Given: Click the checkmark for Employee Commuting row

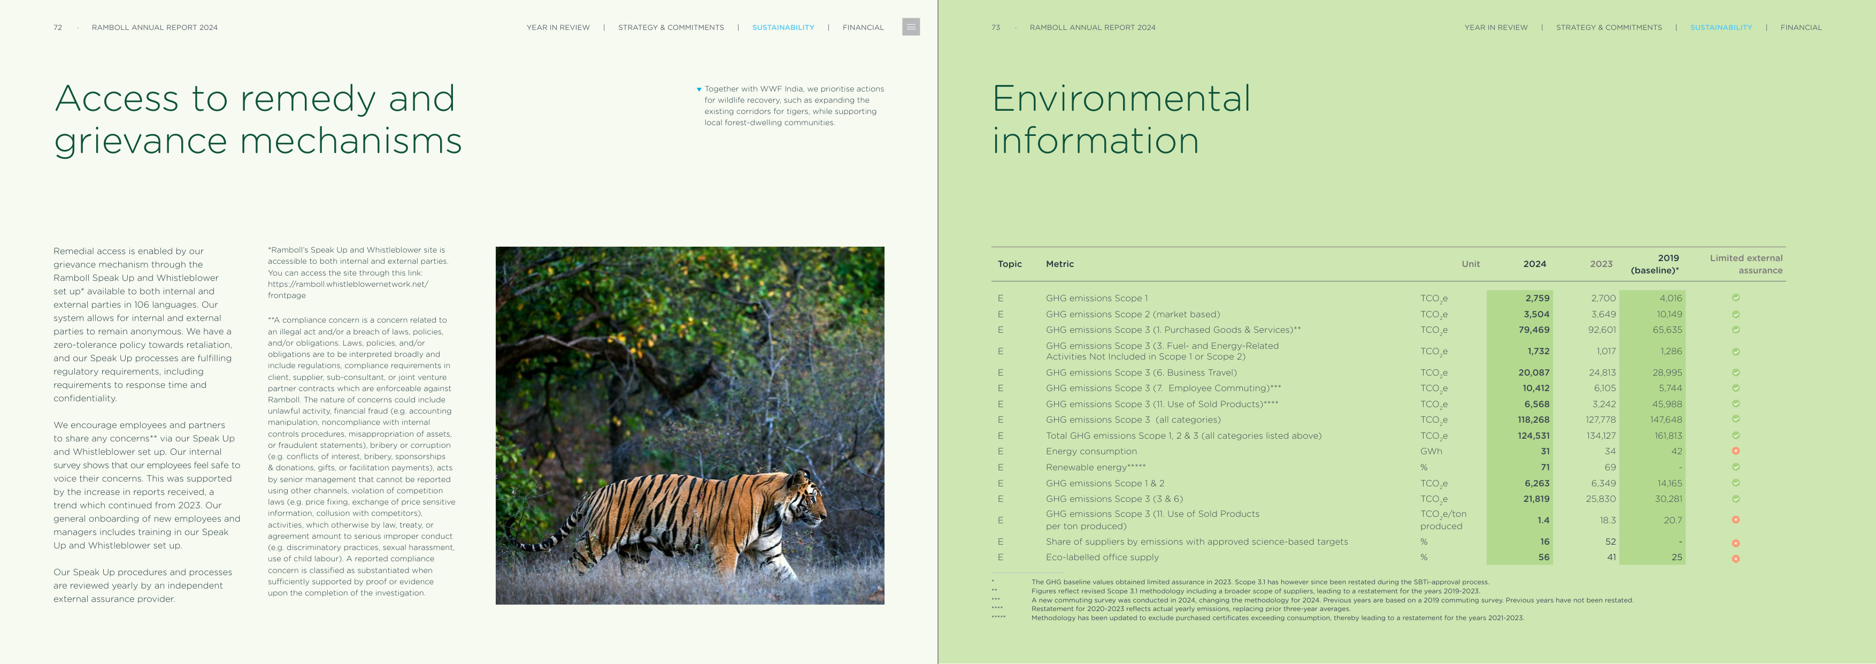Looking at the screenshot, I should pyautogui.click(x=1735, y=388).
